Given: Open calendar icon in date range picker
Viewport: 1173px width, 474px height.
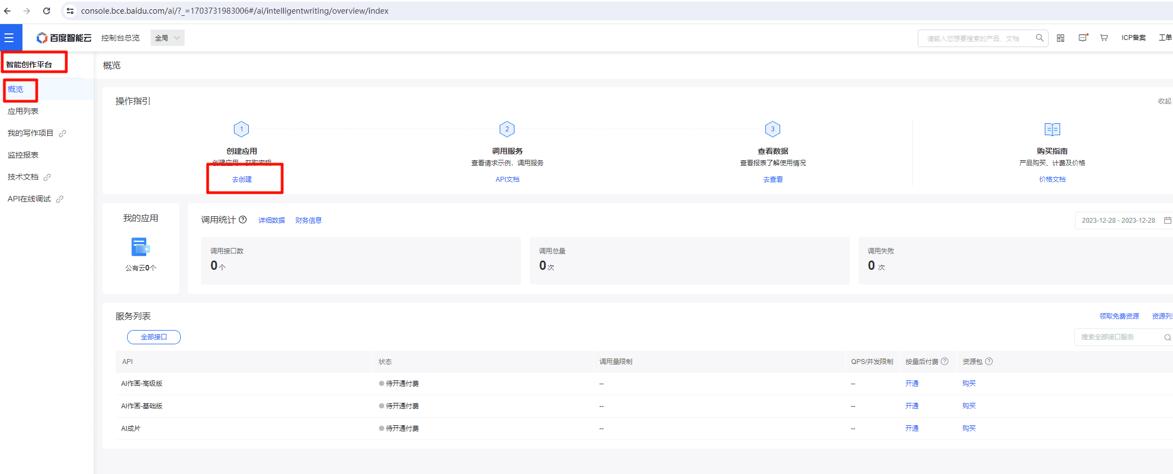Looking at the screenshot, I should pos(1168,220).
